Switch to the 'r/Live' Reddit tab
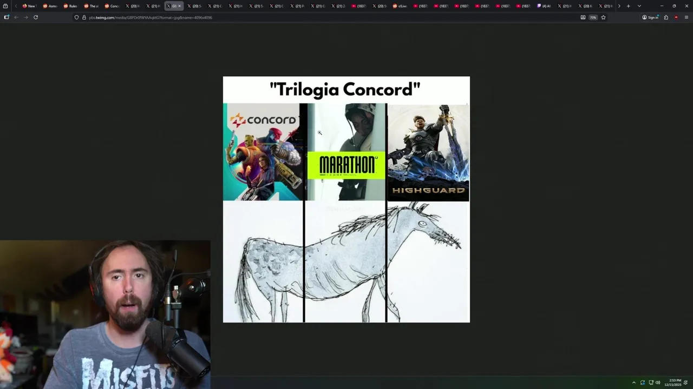The image size is (693, 389). [400, 6]
